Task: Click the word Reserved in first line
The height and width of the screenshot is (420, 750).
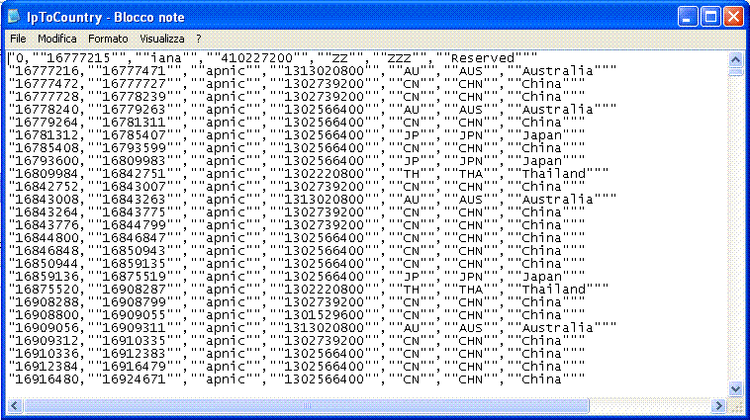Action: pos(483,58)
